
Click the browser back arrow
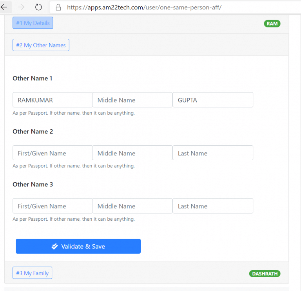(x=4, y=7)
